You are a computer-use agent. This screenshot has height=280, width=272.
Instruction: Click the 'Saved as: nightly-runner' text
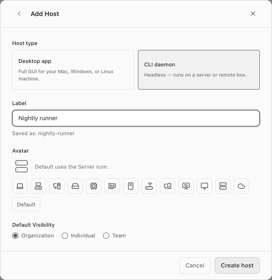43,133
